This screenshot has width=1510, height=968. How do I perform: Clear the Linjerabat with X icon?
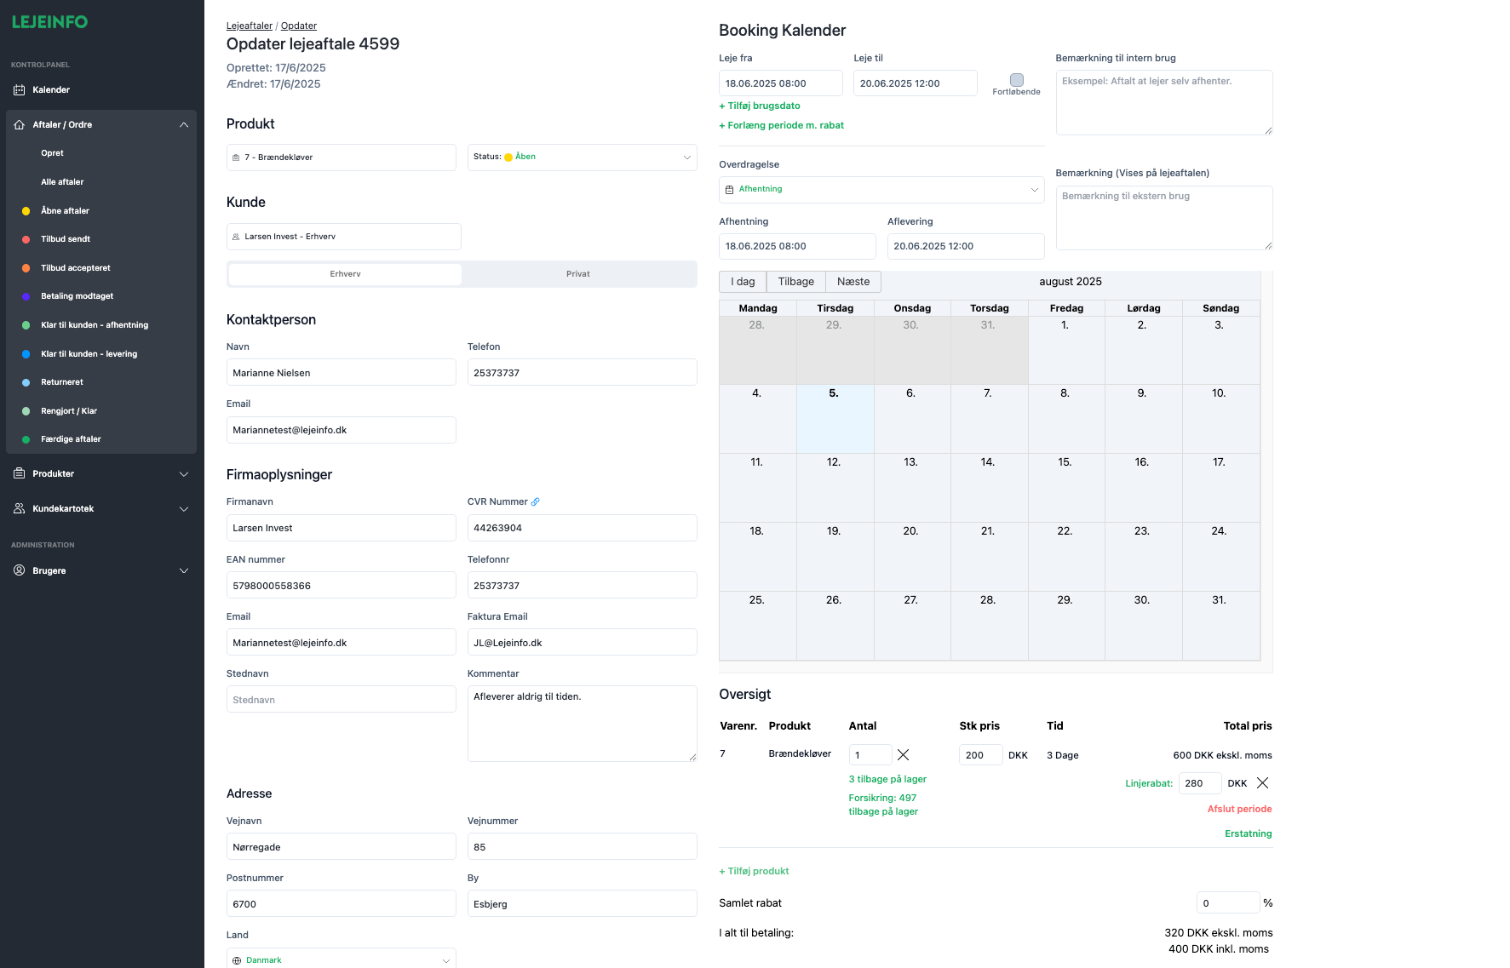coord(1262,783)
